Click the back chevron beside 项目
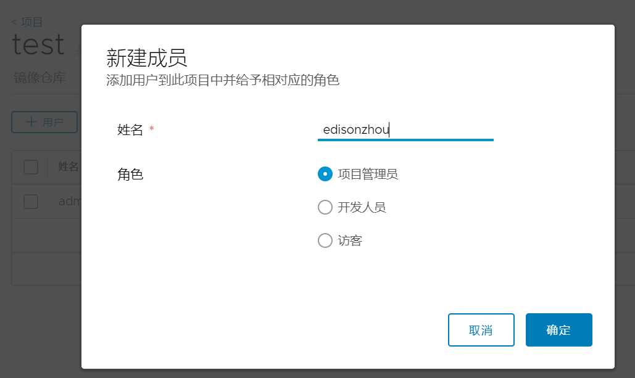The height and width of the screenshot is (378, 635). (x=14, y=22)
